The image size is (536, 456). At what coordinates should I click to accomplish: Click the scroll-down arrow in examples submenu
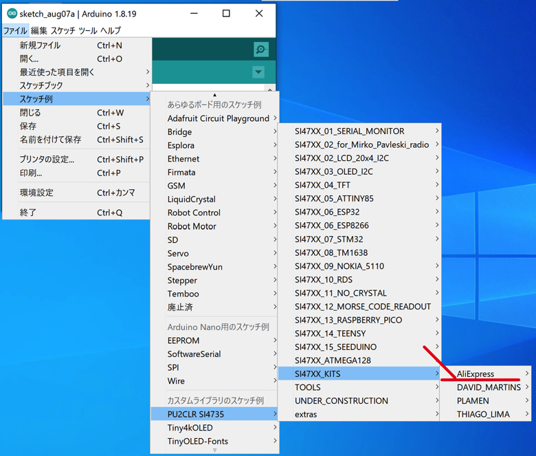pos(214,450)
